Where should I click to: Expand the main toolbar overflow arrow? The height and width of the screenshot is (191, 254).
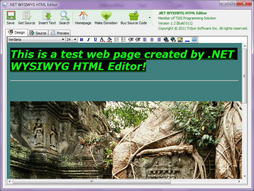[150, 18]
